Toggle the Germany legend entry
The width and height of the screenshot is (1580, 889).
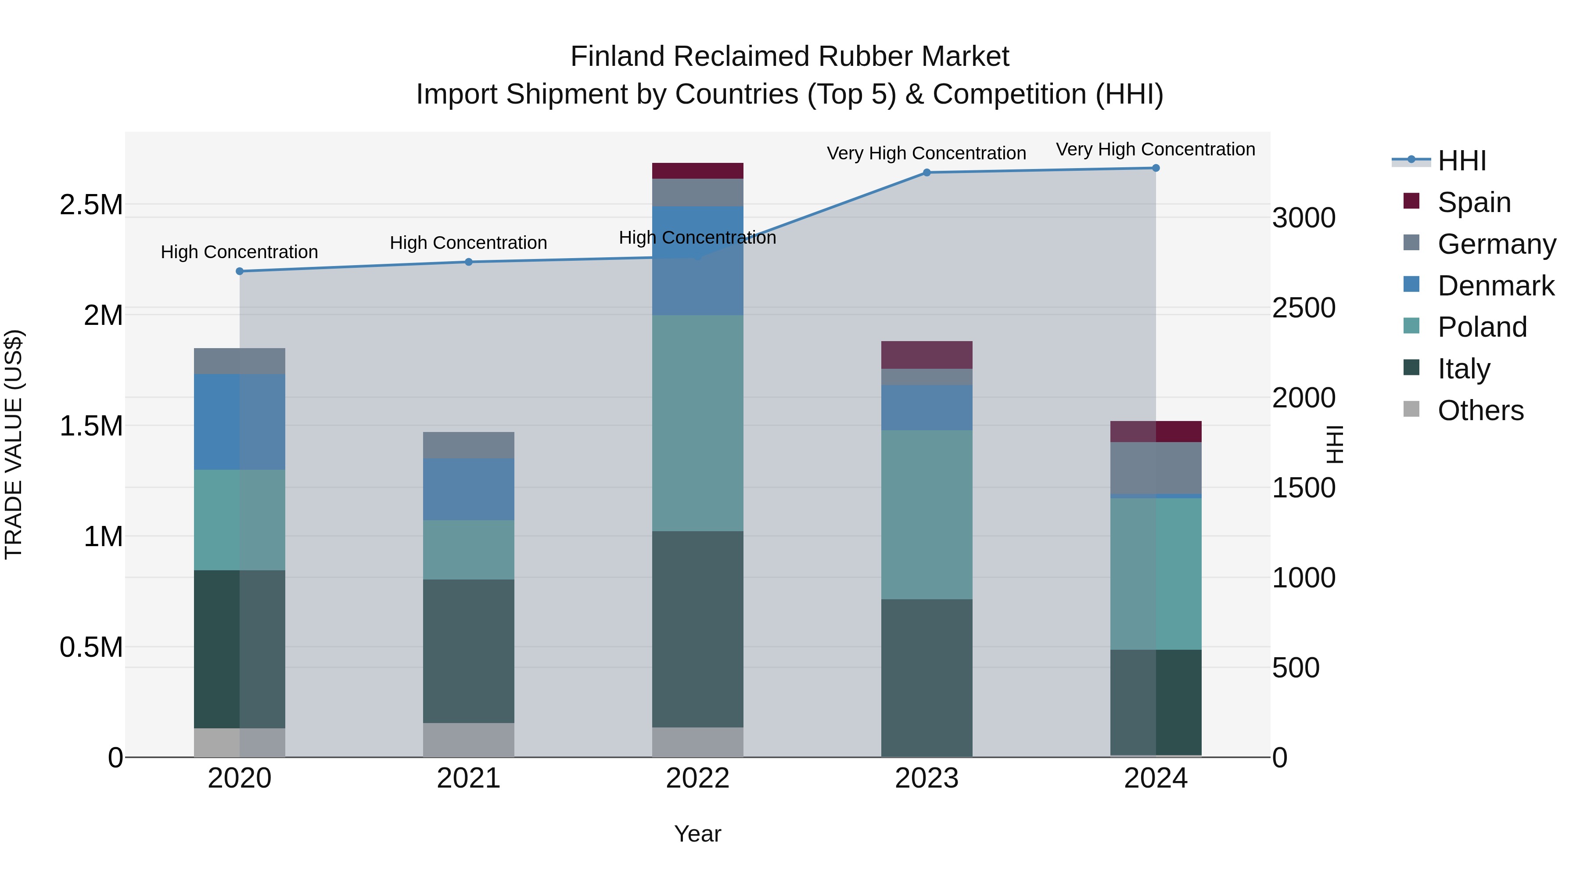(1479, 244)
